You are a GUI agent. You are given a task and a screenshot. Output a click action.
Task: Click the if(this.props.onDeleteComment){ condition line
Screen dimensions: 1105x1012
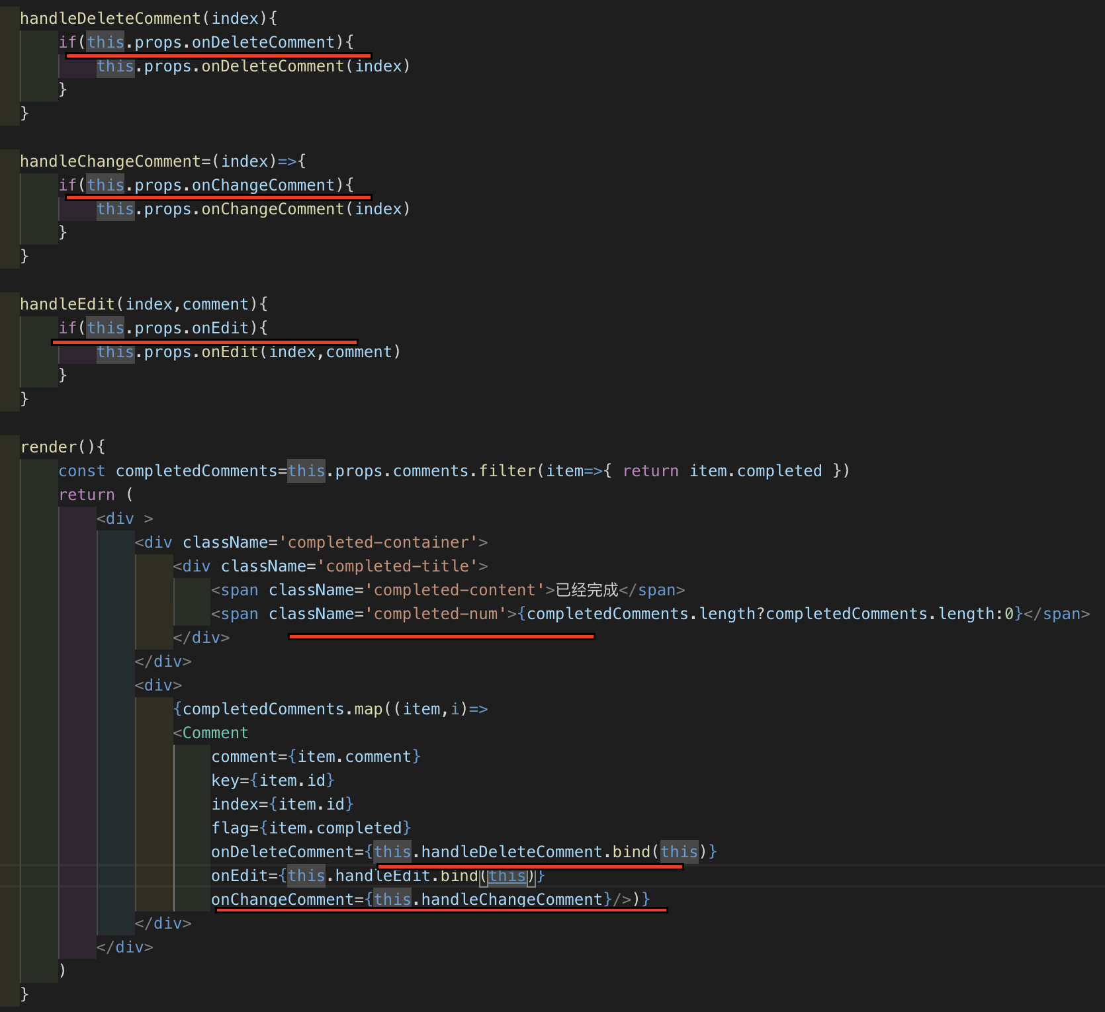(x=206, y=42)
